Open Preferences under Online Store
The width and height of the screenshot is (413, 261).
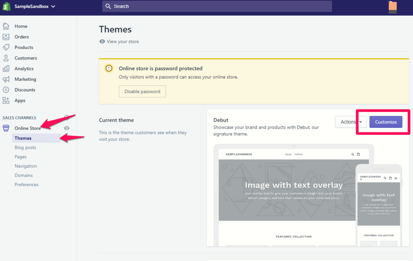pos(26,185)
